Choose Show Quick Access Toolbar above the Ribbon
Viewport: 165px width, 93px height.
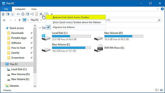[76, 22]
